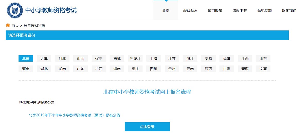Select the 上海 province button
This screenshot has height=133, width=299.
coord(154,59)
